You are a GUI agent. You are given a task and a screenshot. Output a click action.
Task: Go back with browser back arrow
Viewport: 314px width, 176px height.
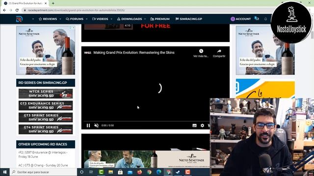point(4,10)
